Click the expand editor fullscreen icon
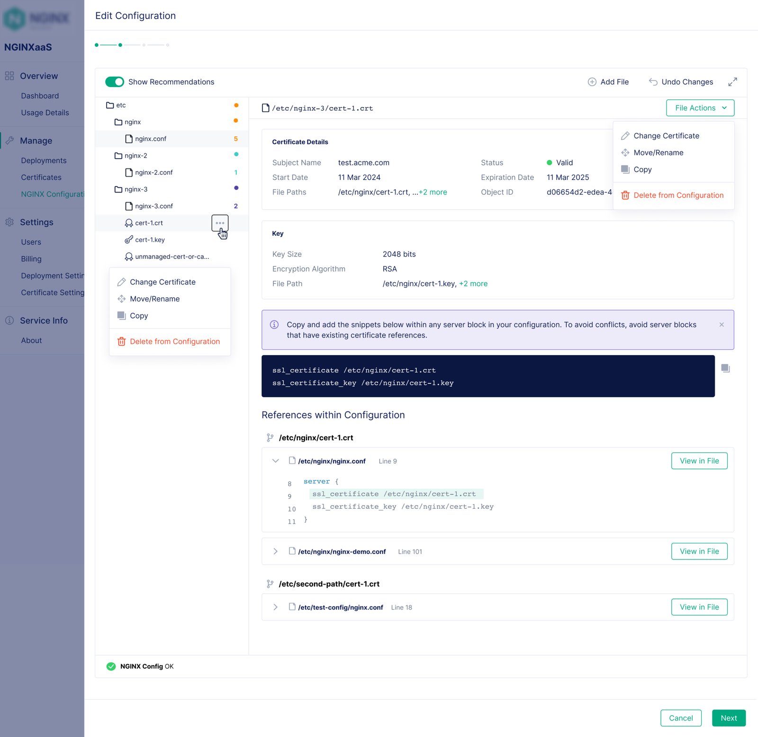This screenshot has height=737, width=758. coord(732,82)
